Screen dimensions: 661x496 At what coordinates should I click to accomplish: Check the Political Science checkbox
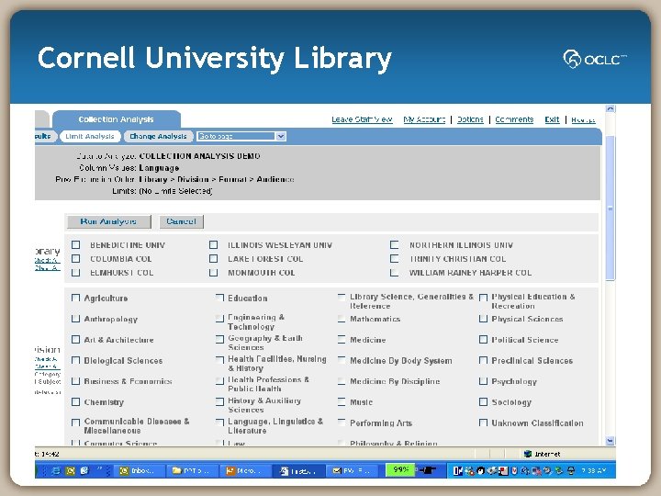484,340
